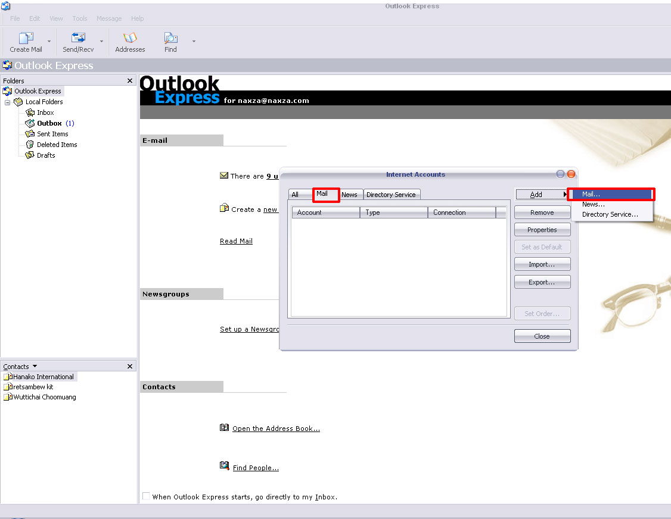Click the Outlook Express icon in the banner
The height and width of the screenshot is (519, 671).
(x=7, y=65)
